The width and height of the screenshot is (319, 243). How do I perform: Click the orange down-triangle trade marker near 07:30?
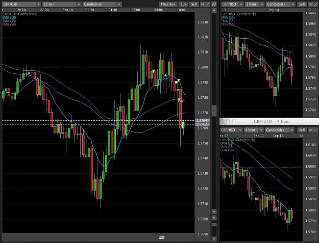click(x=154, y=71)
